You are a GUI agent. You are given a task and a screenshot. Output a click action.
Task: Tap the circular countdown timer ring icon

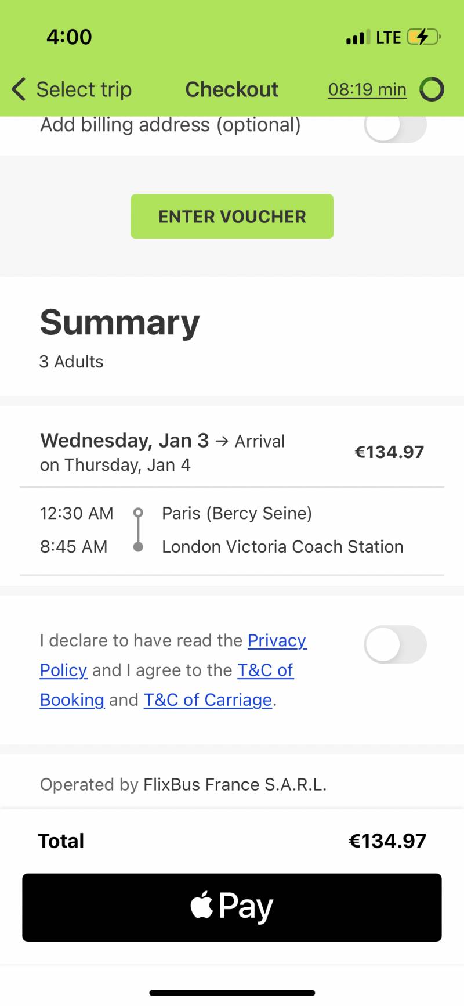[x=432, y=89]
